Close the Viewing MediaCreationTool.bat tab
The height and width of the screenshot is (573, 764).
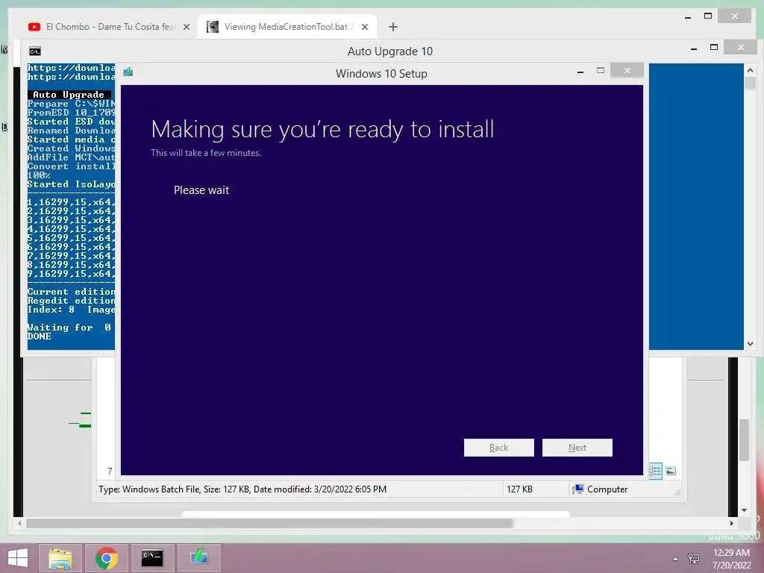point(364,27)
